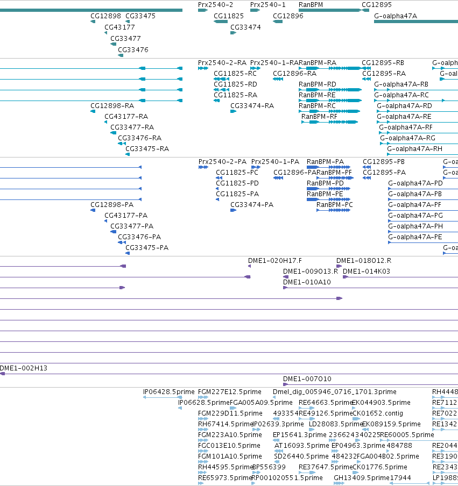Click EST FGM227E12.5prime
Image resolution: width=458 pixels, height=486 pixels.
(x=230, y=392)
